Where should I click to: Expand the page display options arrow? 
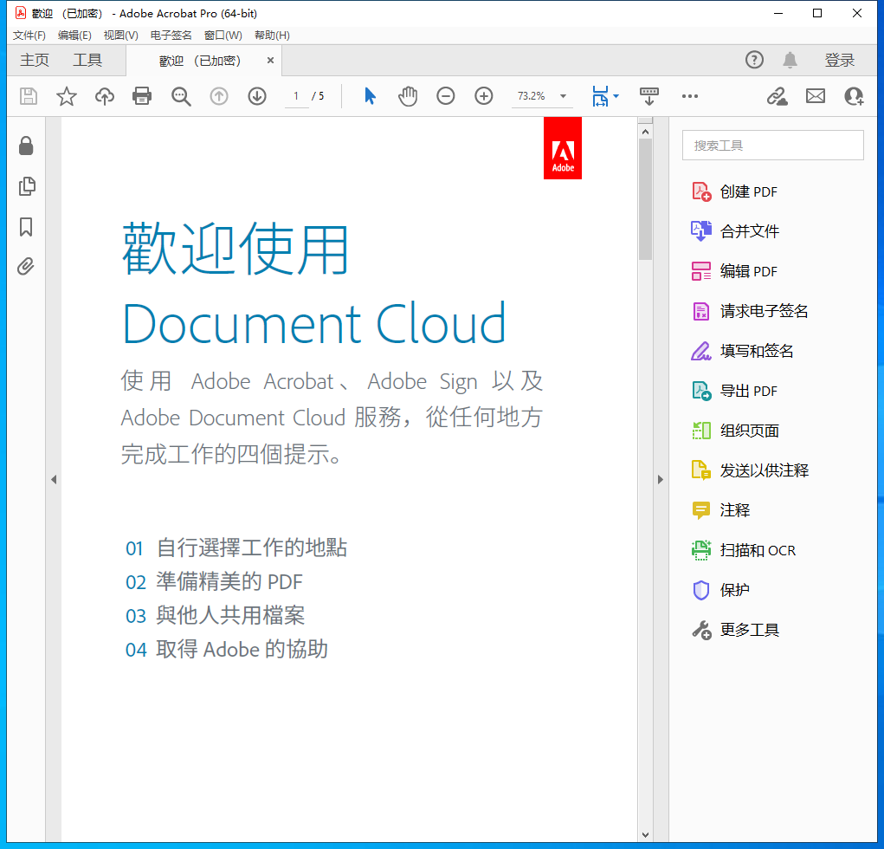(x=616, y=98)
